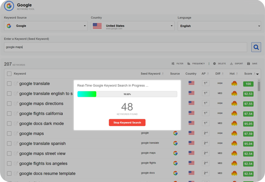The image size is (265, 182).
Task: Click the Google logo icon at top
Action: click(9, 6)
